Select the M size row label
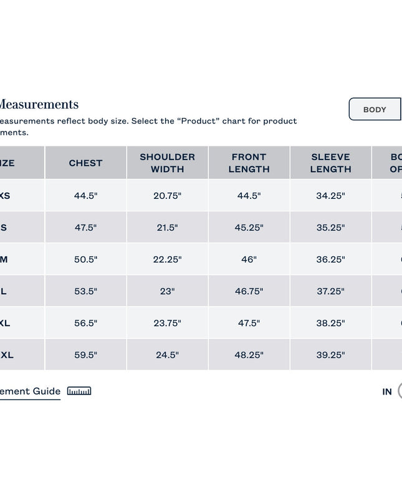The height and width of the screenshot is (503, 402). (x=4, y=259)
